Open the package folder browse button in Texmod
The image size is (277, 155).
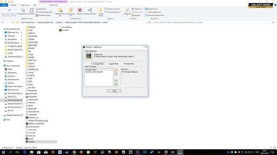pyautogui.click(x=116, y=70)
